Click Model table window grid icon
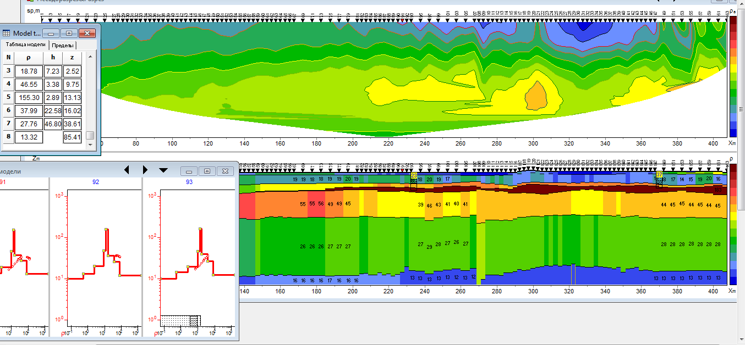Screen dimensions: 745x345 pos(7,33)
